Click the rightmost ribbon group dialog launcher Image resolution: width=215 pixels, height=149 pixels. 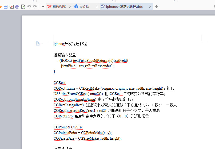[174, 1]
